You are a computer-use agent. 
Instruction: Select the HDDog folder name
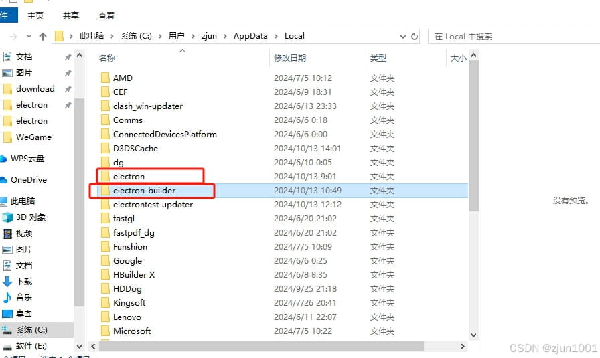point(127,289)
